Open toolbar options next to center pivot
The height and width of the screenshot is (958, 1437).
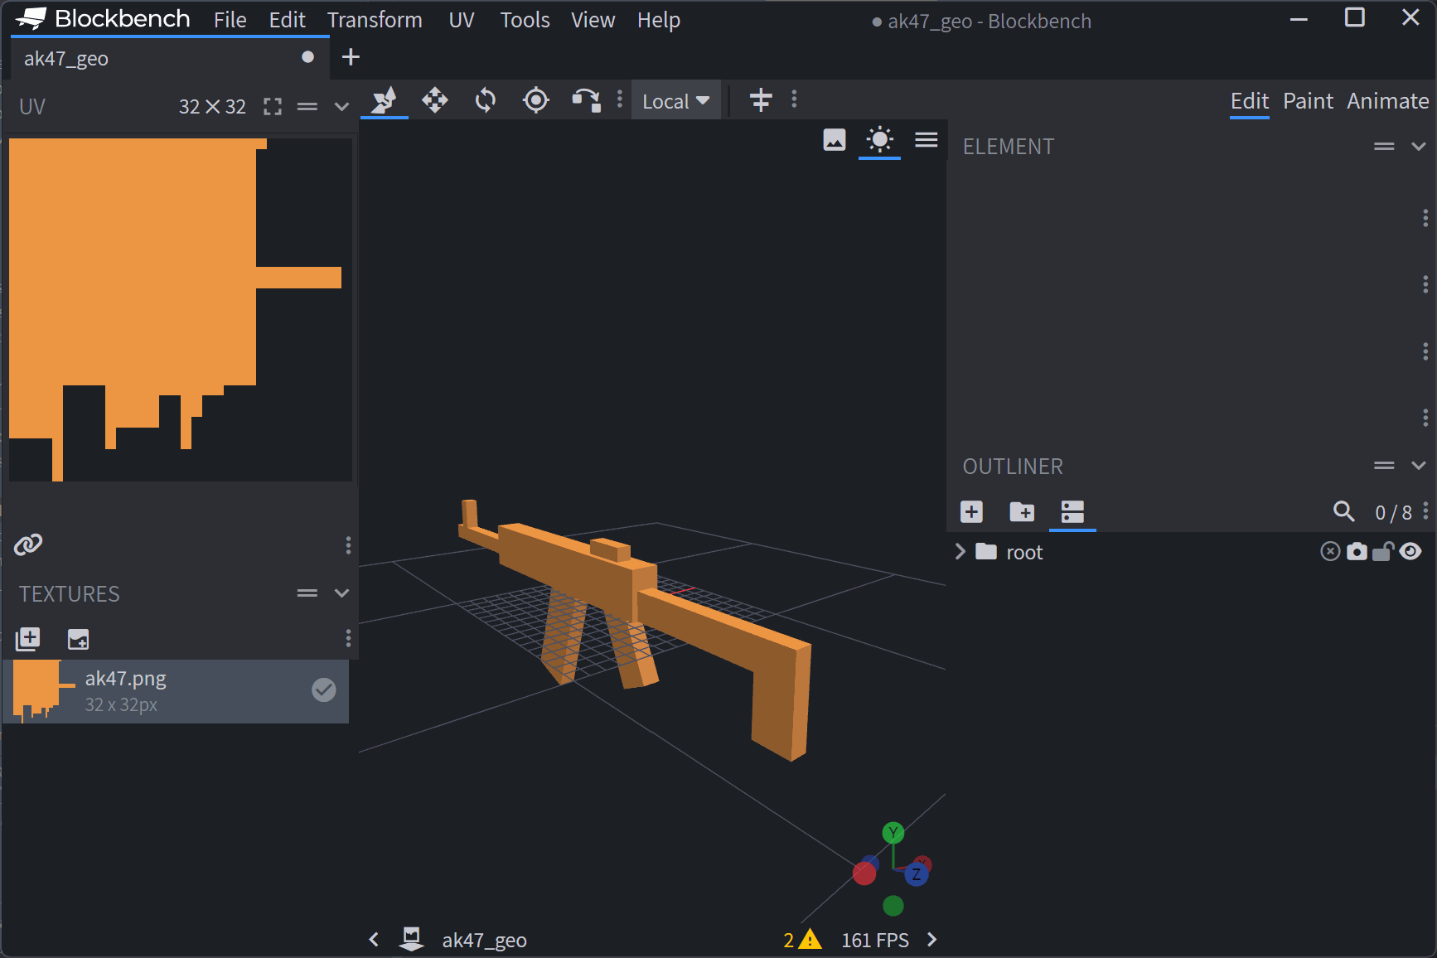tap(794, 100)
